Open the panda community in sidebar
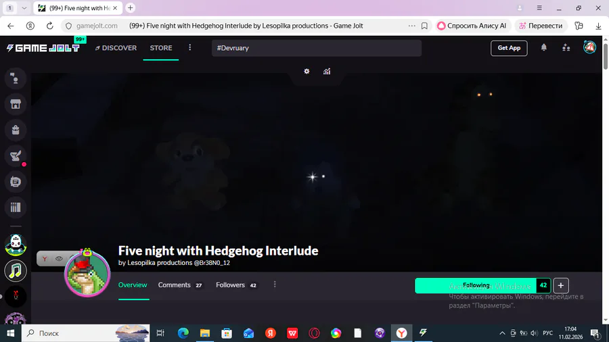Screen dimensions: 609x342 (16, 245)
